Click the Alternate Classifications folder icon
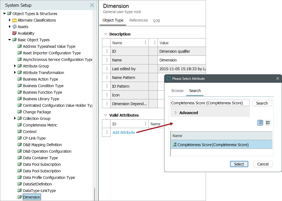This screenshot has height=201, width=282. click(14, 20)
